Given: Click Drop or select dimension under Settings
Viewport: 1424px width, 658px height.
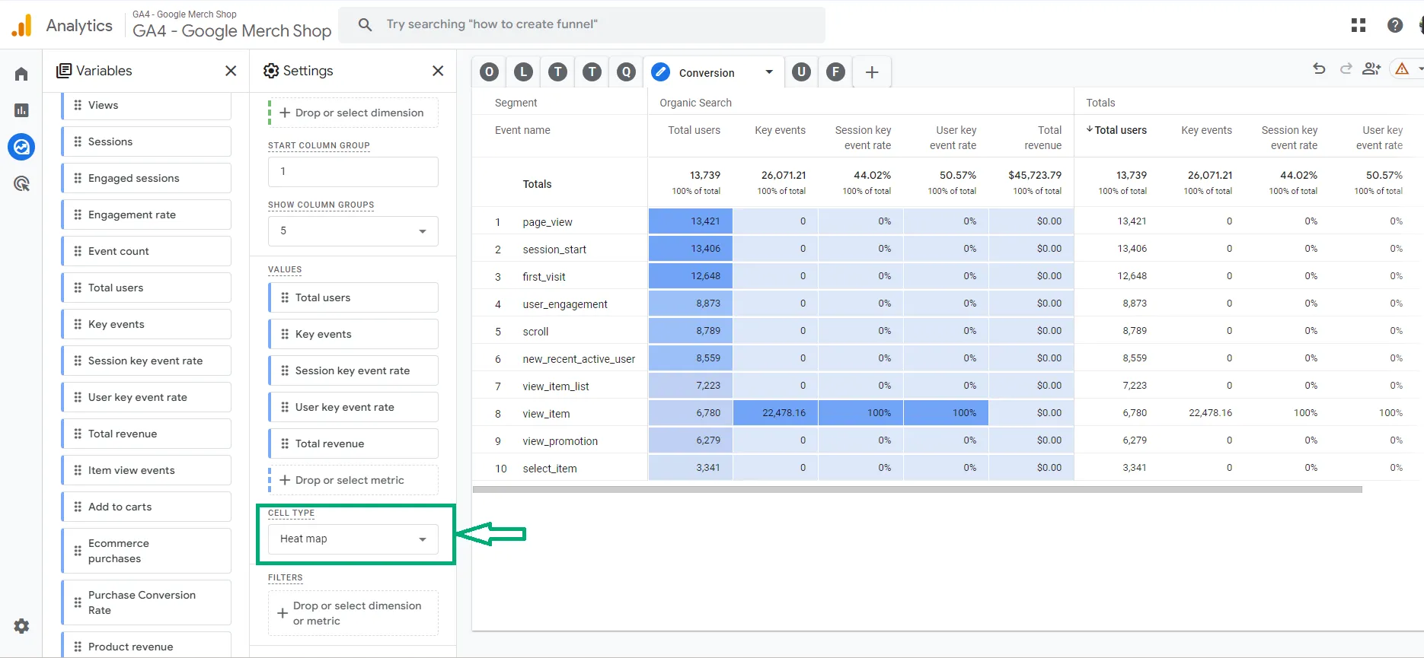Looking at the screenshot, I should 353,113.
